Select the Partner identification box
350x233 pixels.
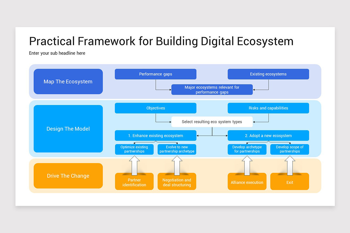[134, 183]
